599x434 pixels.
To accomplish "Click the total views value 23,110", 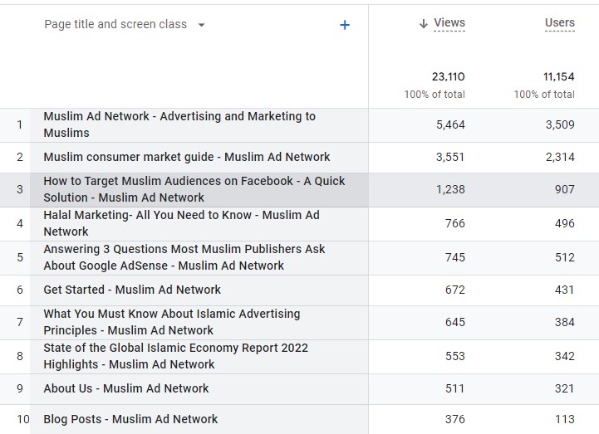I will (448, 77).
